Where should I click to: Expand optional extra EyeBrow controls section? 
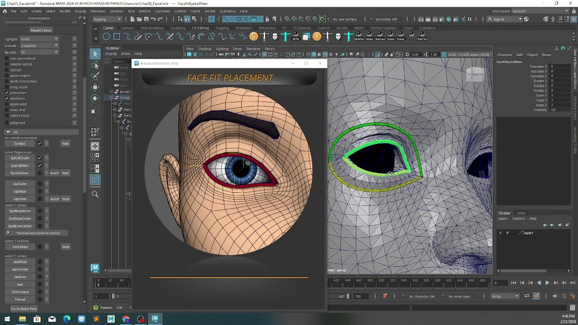click(8, 233)
